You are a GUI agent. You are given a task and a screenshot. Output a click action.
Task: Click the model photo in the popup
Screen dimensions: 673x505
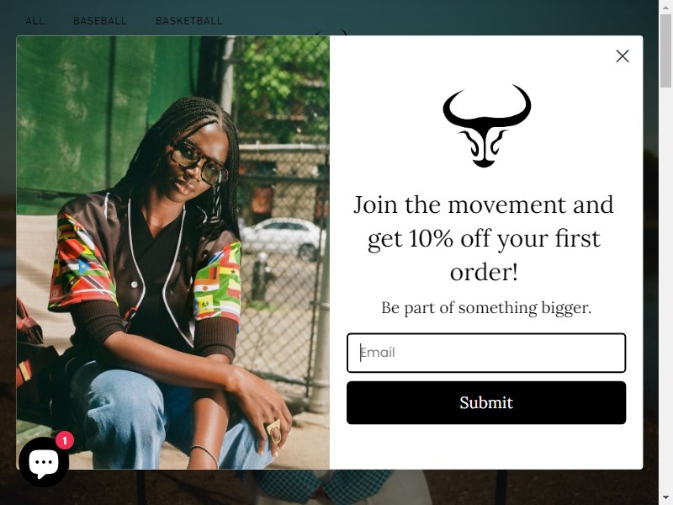[173, 252]
